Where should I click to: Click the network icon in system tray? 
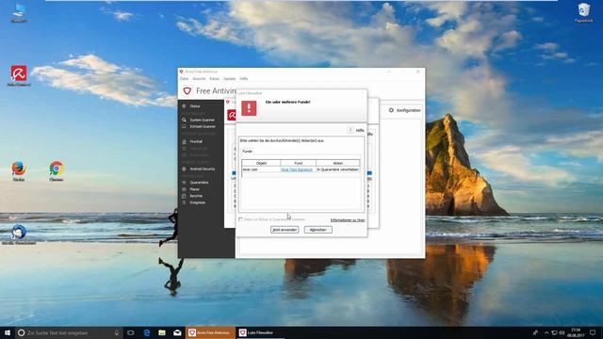point(554,332)
